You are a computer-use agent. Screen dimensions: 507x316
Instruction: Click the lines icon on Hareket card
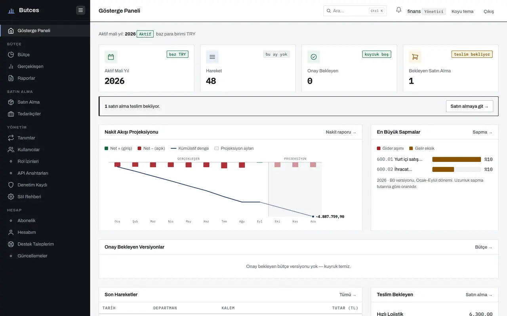click(212, 57)
